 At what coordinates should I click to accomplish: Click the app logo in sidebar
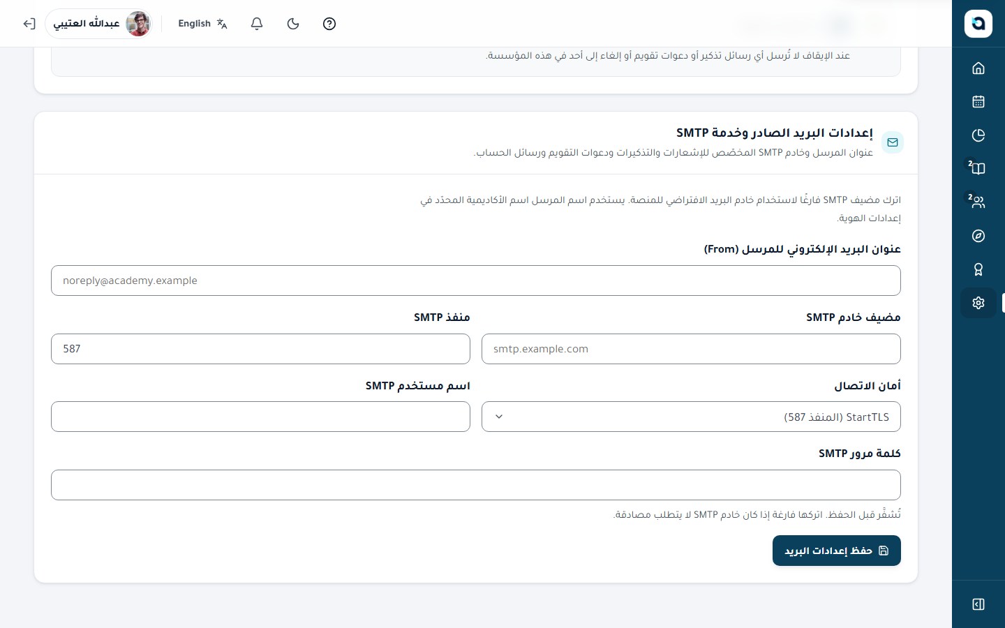(978, 24)
